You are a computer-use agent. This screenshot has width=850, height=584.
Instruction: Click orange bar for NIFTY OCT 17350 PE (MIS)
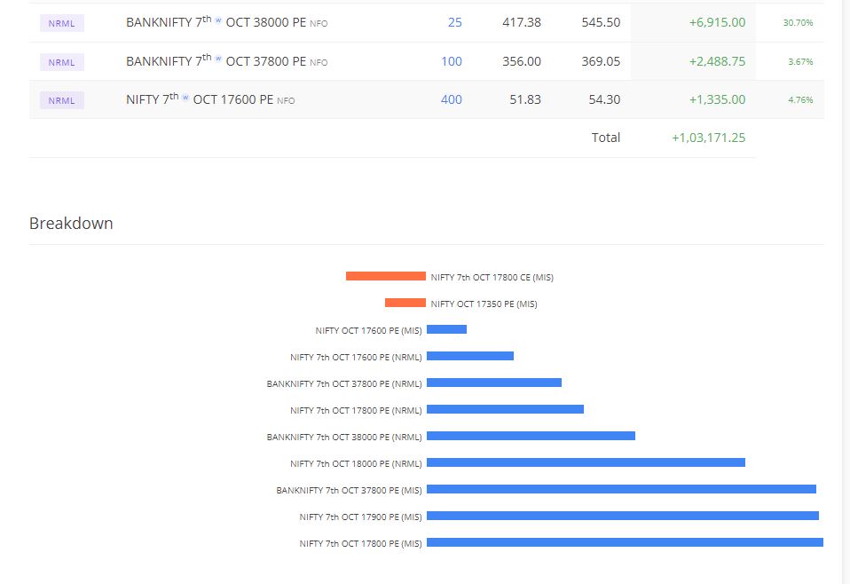pyautogui.click(x=405, y=304)
